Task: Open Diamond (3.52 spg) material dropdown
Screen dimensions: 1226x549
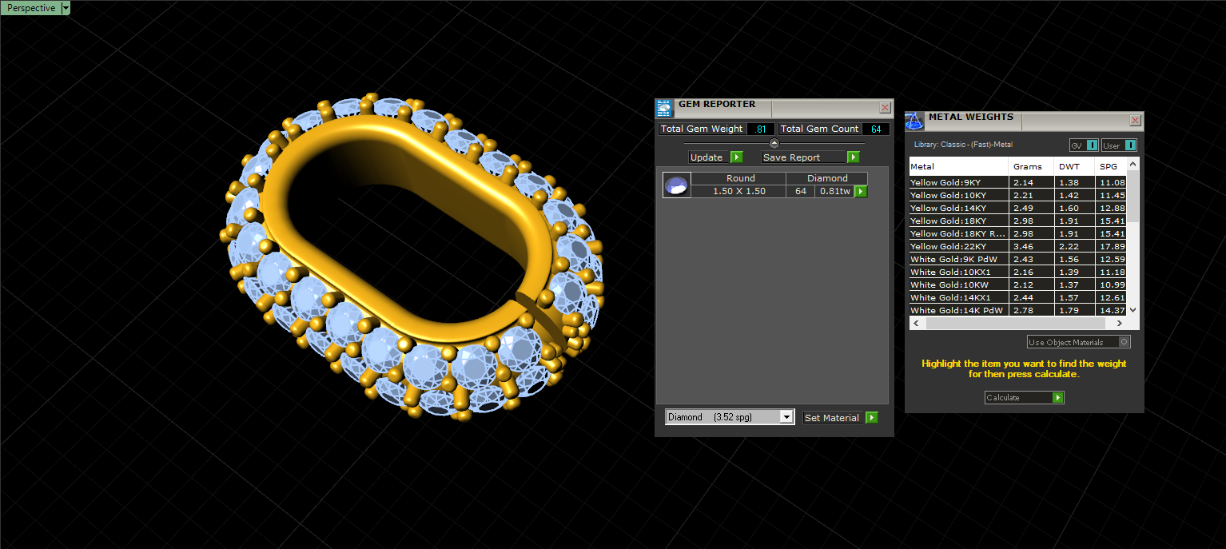Action: coord(786,417)
